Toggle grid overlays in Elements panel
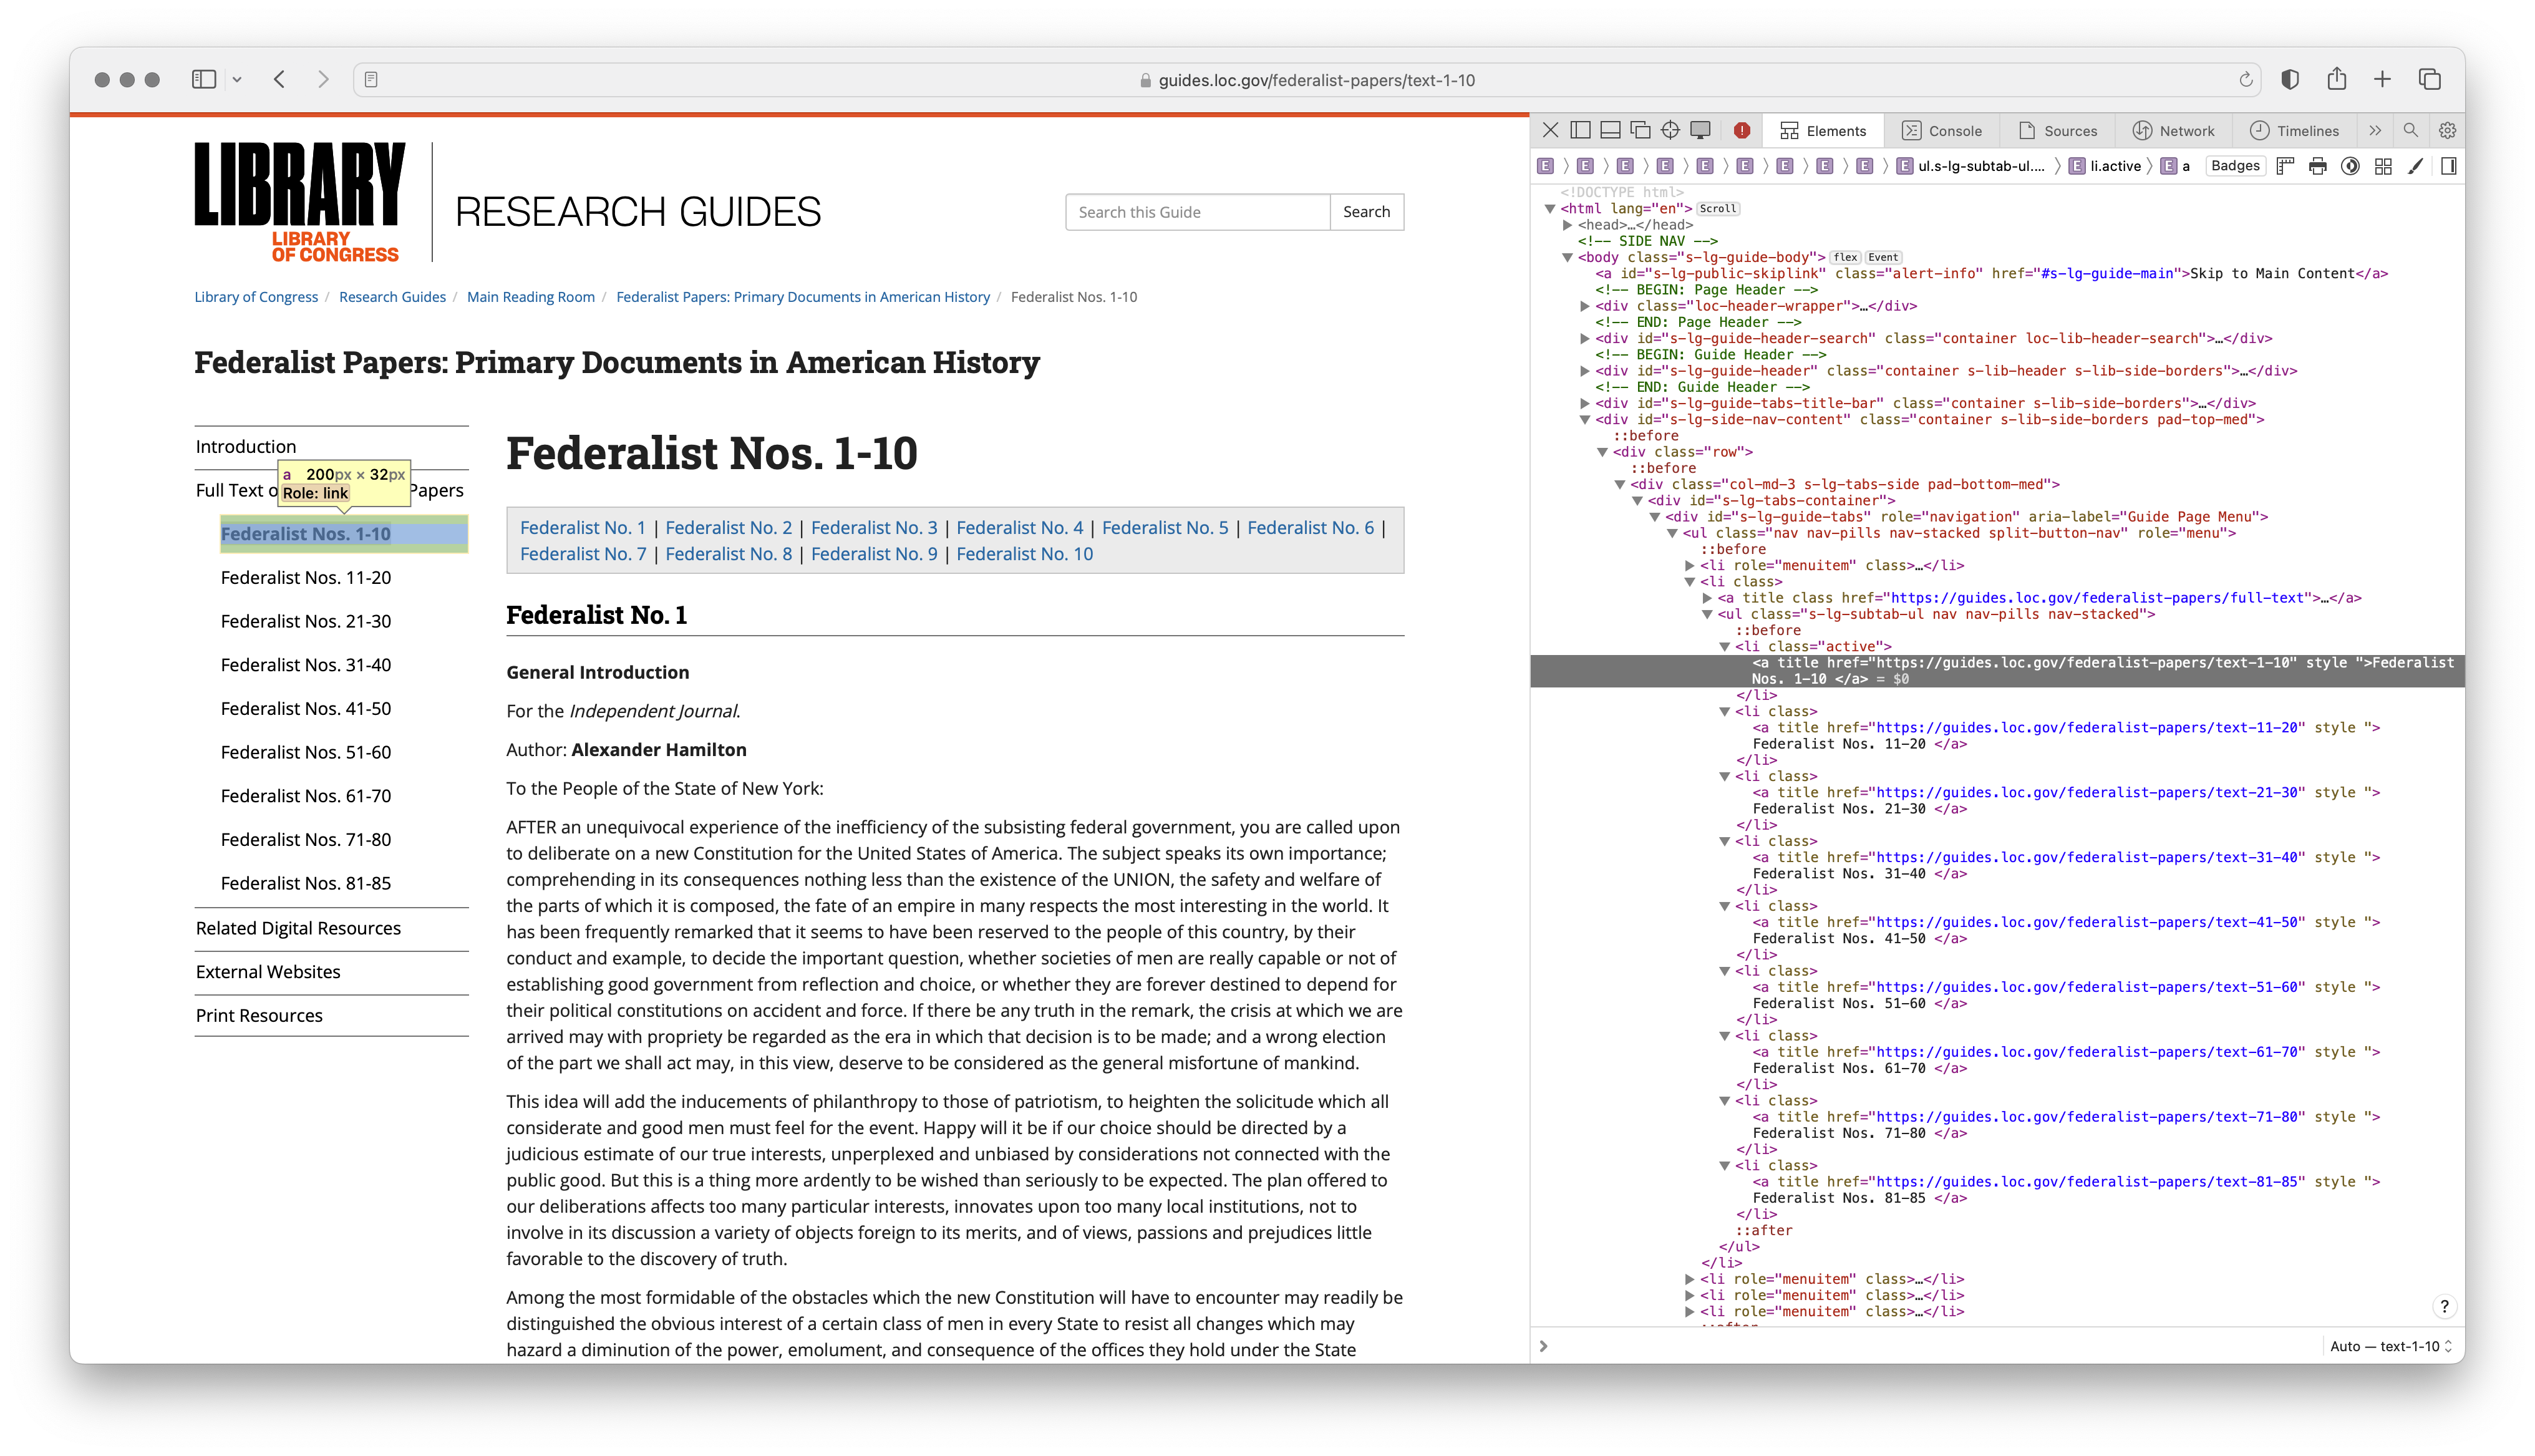This screenshot has width=2535, height=1456. [2383, 166]
